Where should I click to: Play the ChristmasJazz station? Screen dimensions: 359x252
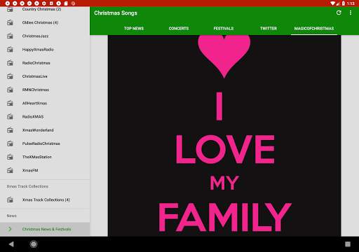(x=45, y=36)
